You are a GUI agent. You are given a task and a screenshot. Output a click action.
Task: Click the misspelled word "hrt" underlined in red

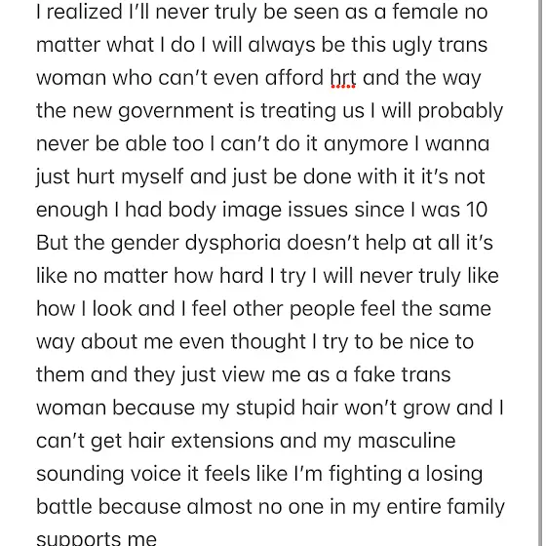343,78
